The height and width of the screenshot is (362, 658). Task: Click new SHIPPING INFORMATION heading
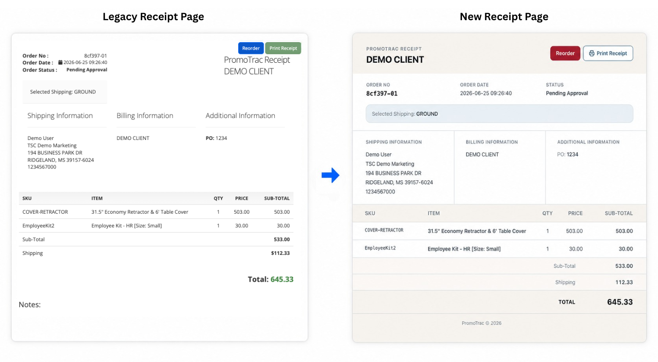(x=393, y=142)
